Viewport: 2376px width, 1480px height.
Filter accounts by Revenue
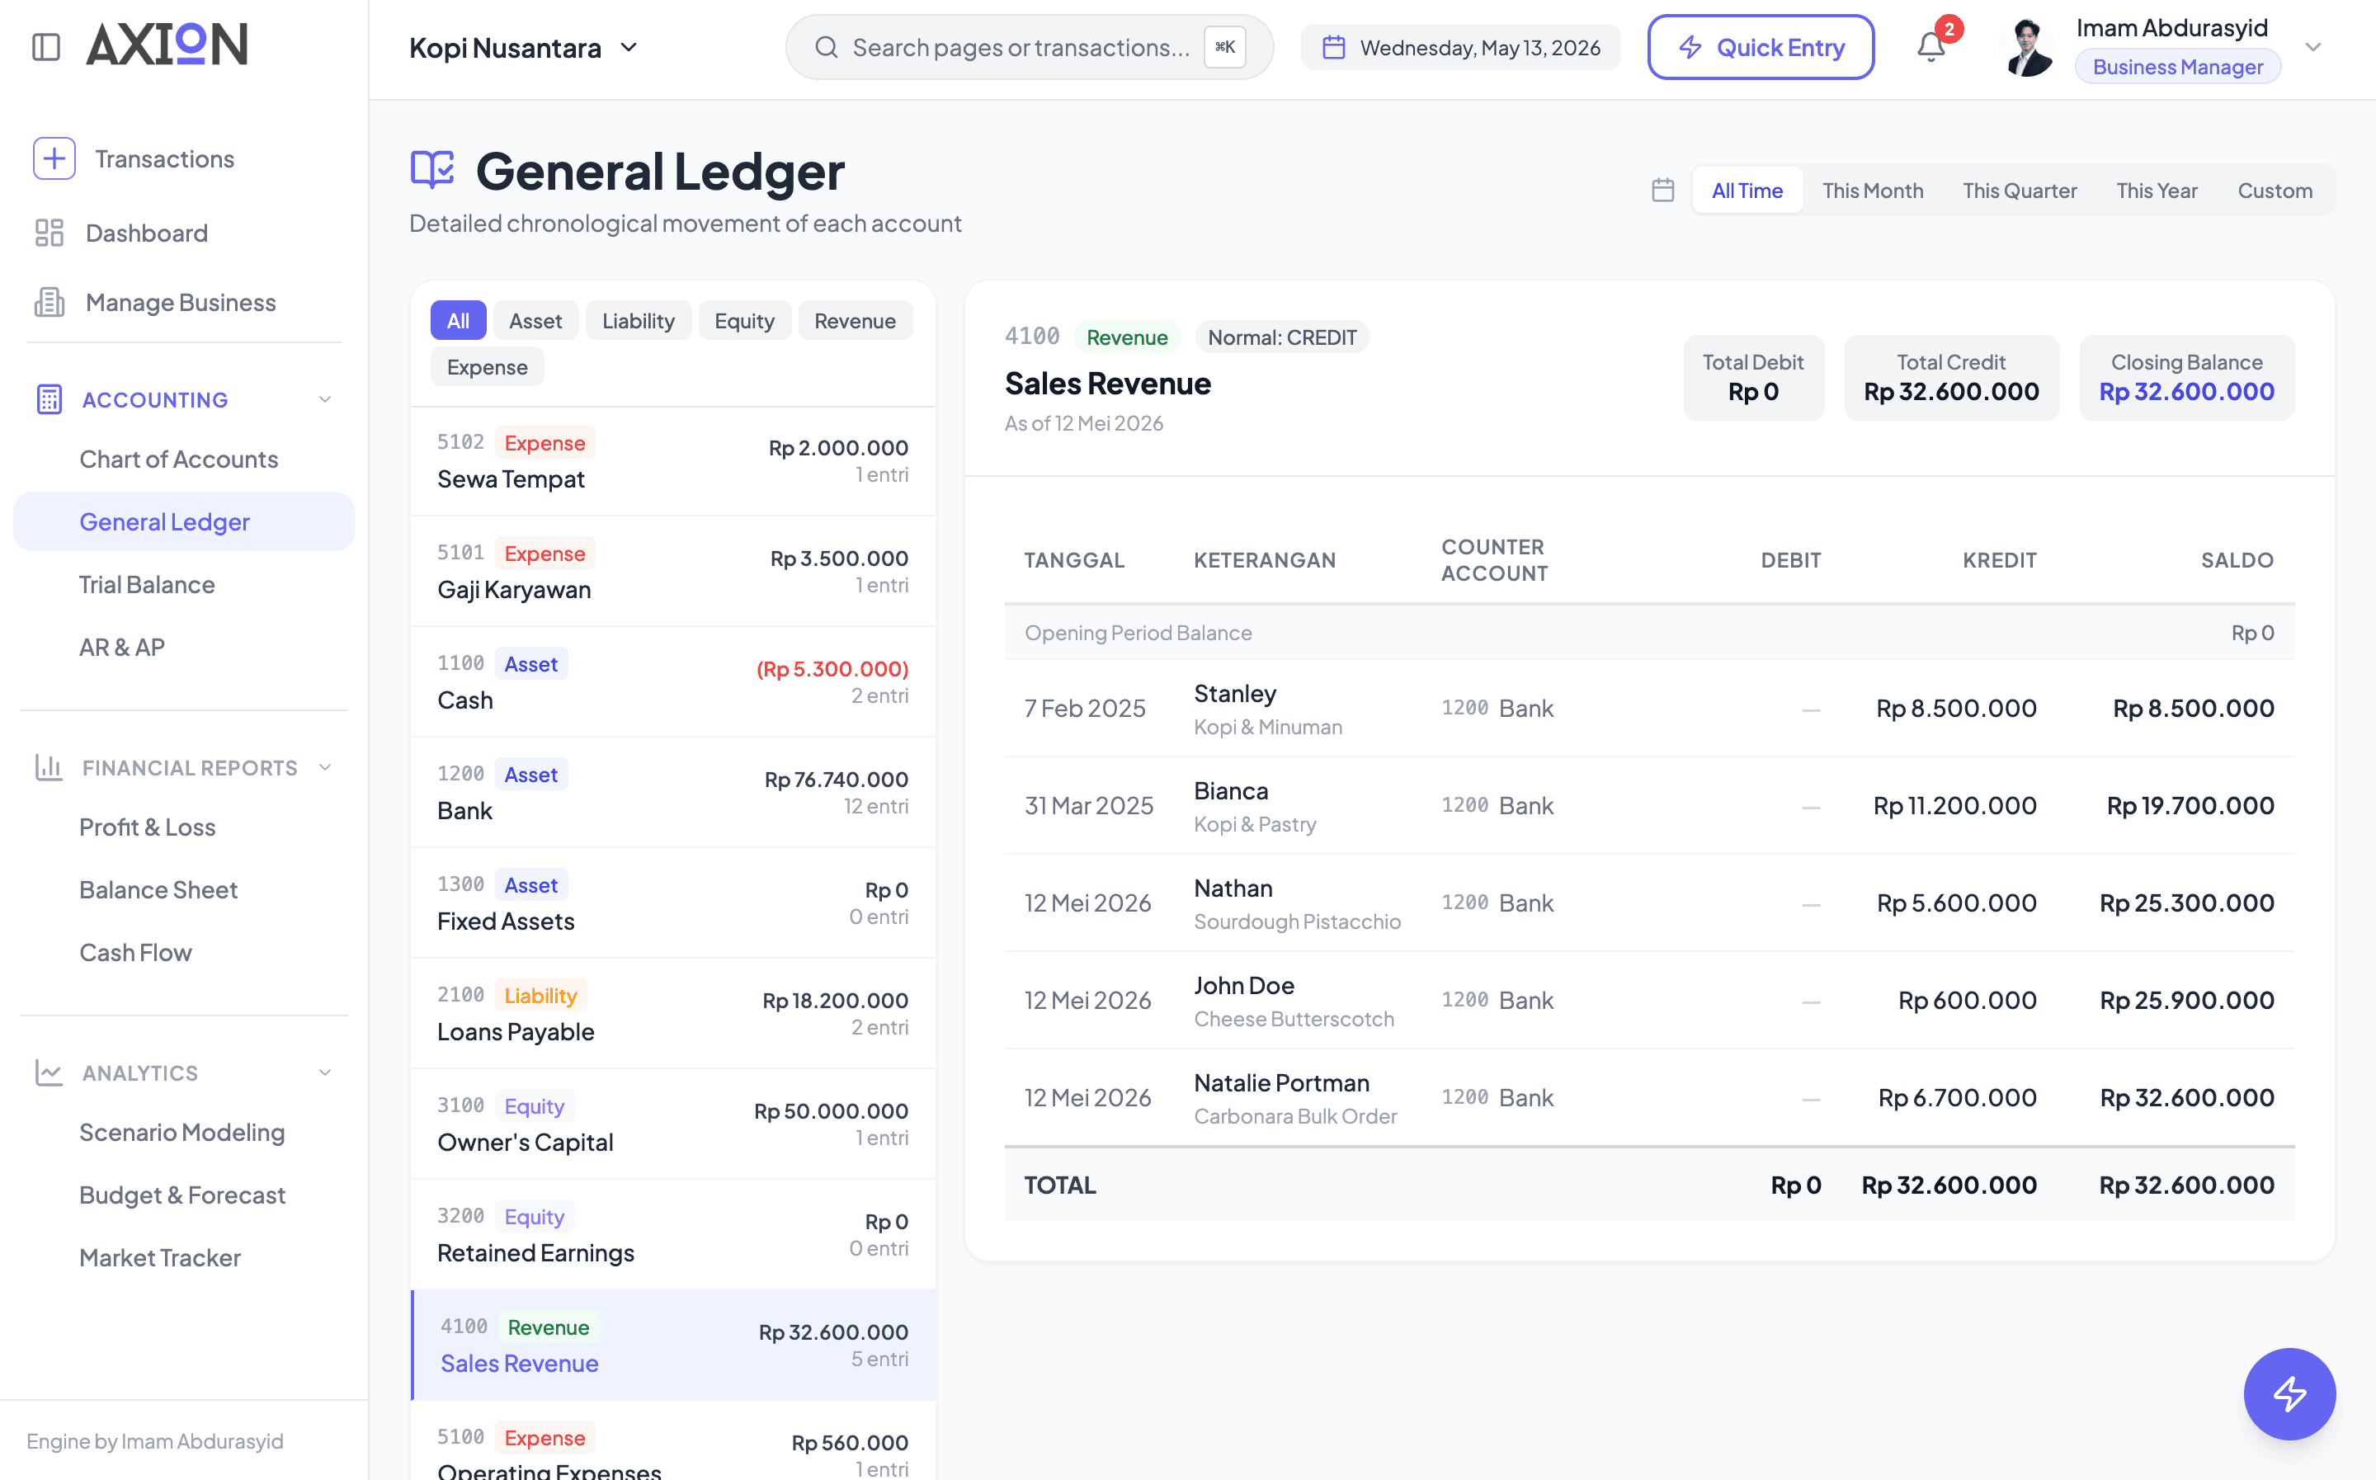(855, 321)
